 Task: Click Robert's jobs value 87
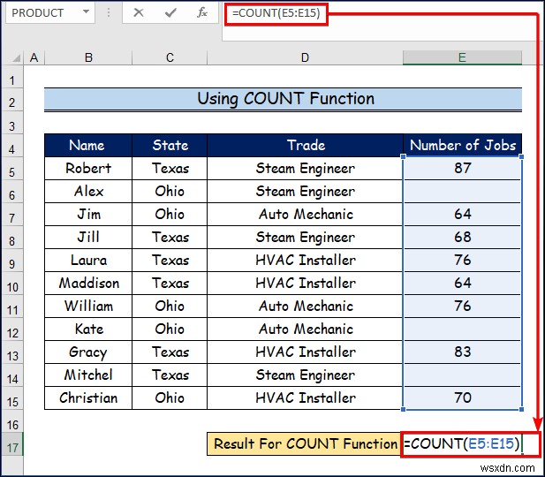pos(462,168)
